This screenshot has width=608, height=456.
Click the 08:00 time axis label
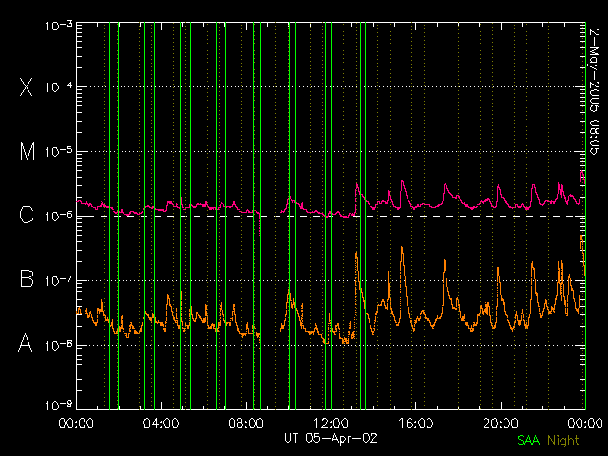(246, 423)
